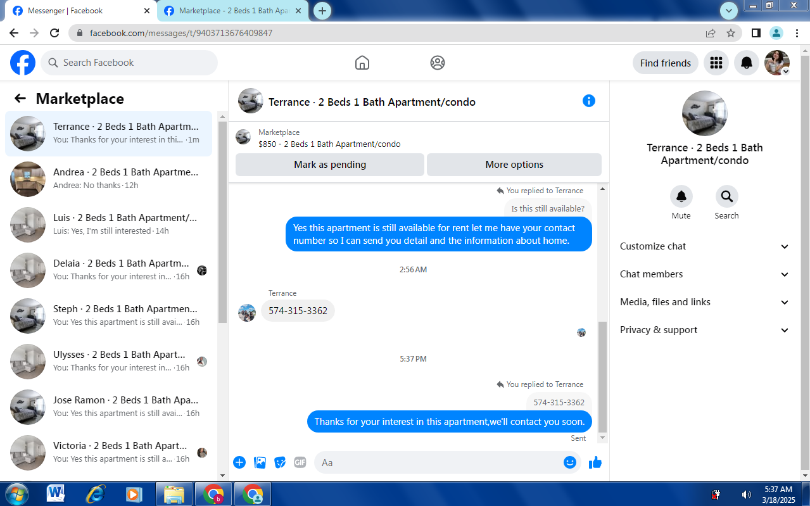Open Chrome side panel icon
This screenshot has height=506, width=810.
(x=756, y=33)
